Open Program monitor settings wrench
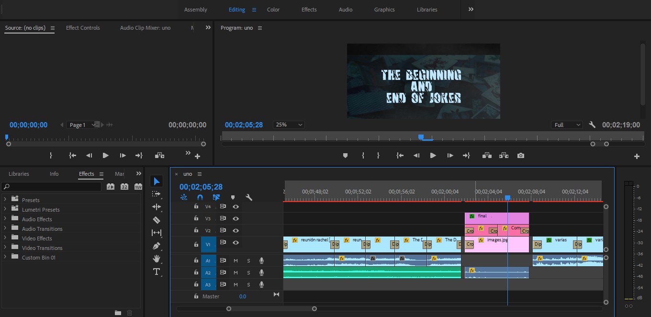 pyautogui.click(x=592, y=125)
